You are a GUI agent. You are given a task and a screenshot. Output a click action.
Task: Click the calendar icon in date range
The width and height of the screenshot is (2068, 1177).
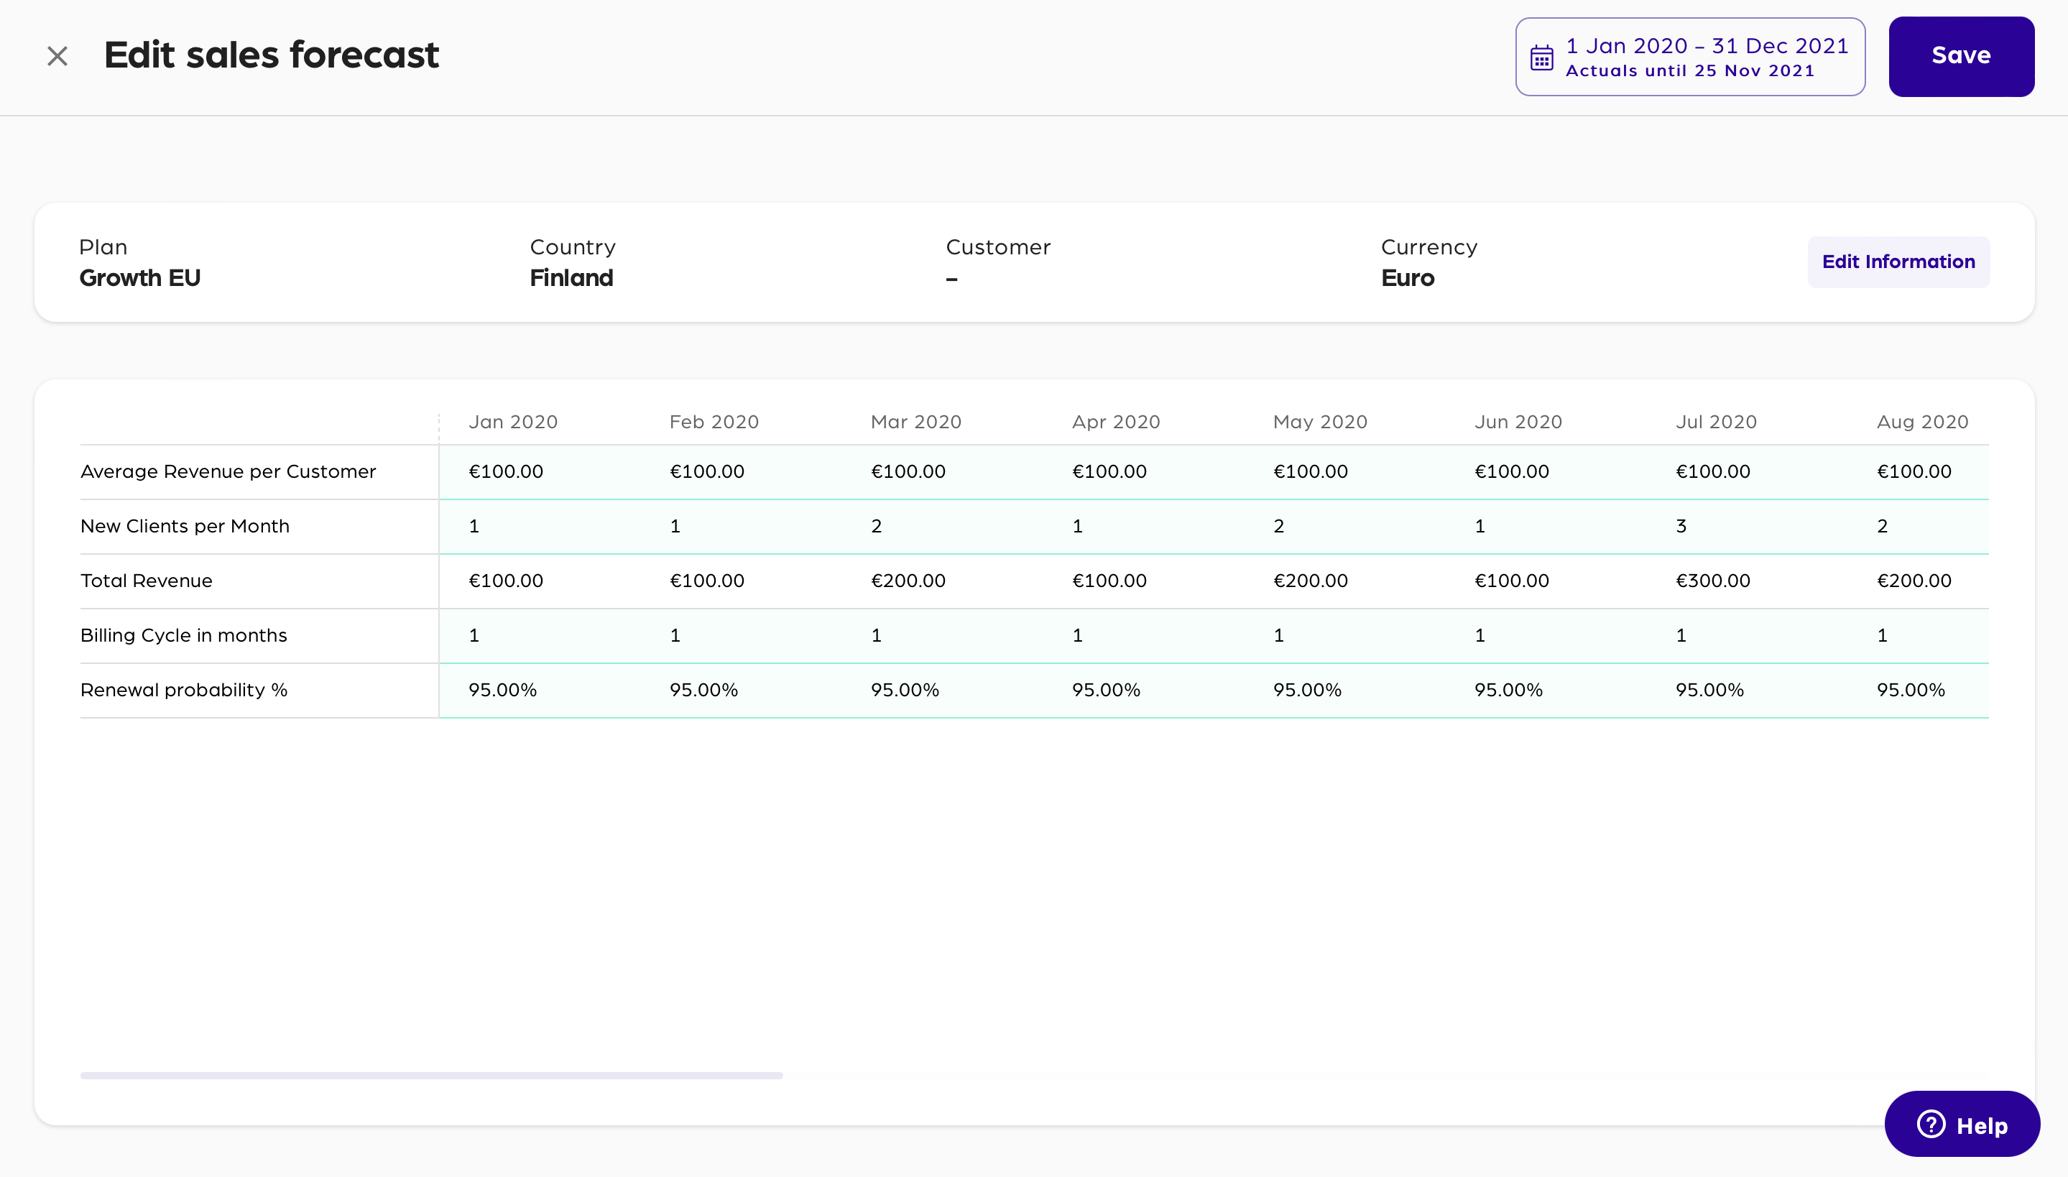tap(1541, 57)
